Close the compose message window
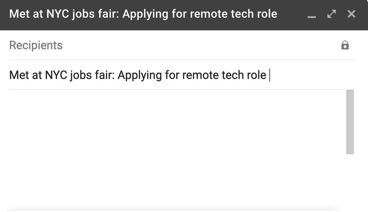Viewport: 368px width, 212px height. 352,14
